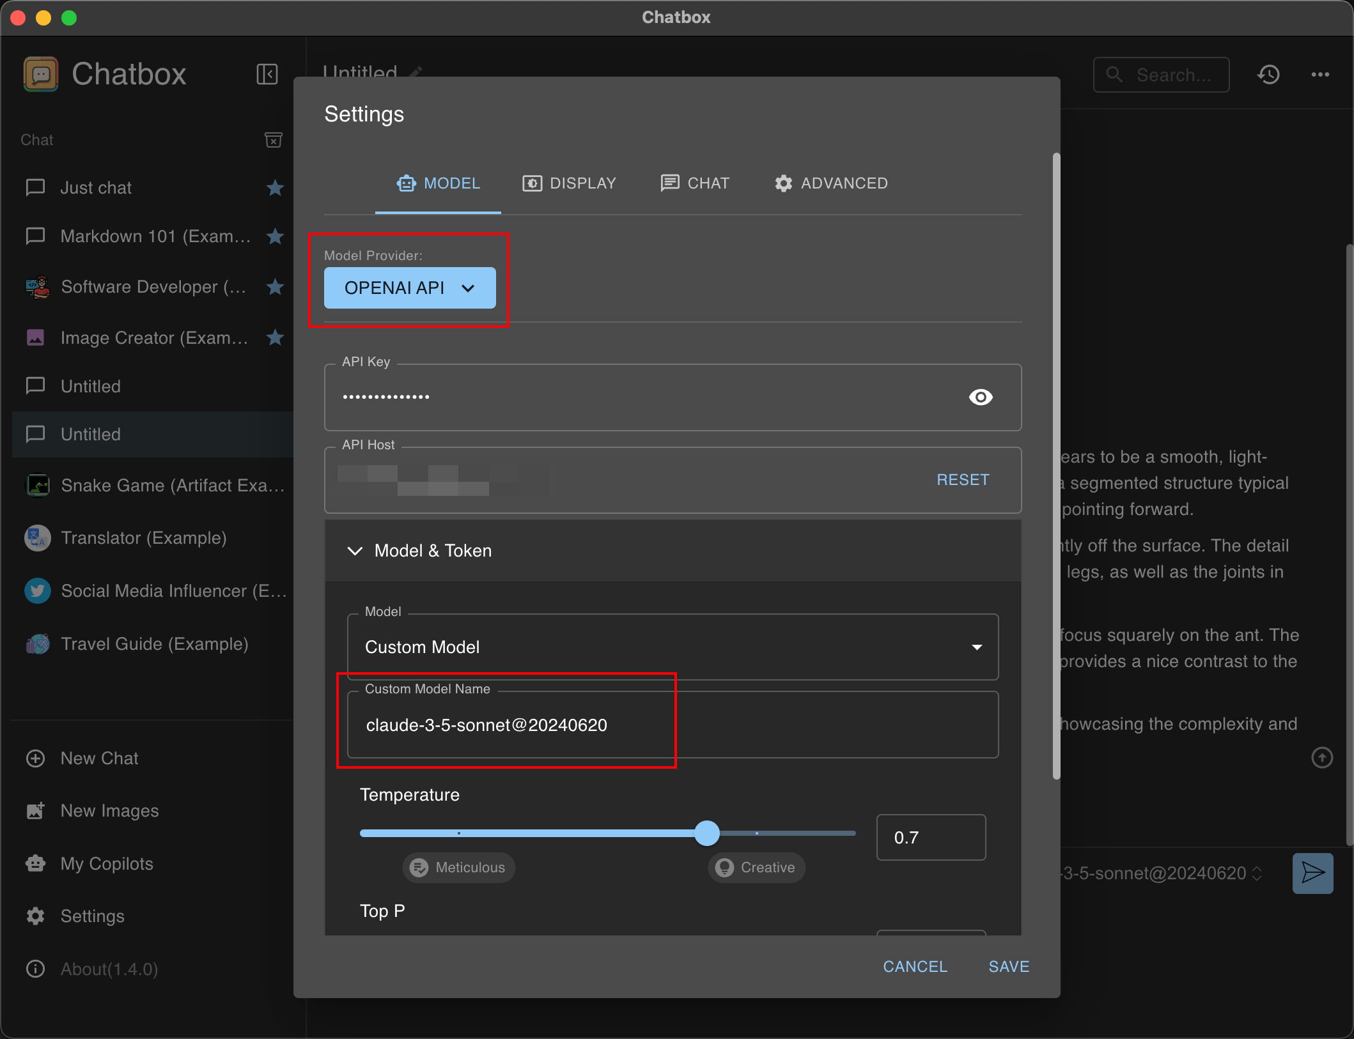Open chat history clock icon
The image size is (1354, 1039).
[x=1268, y=75]
